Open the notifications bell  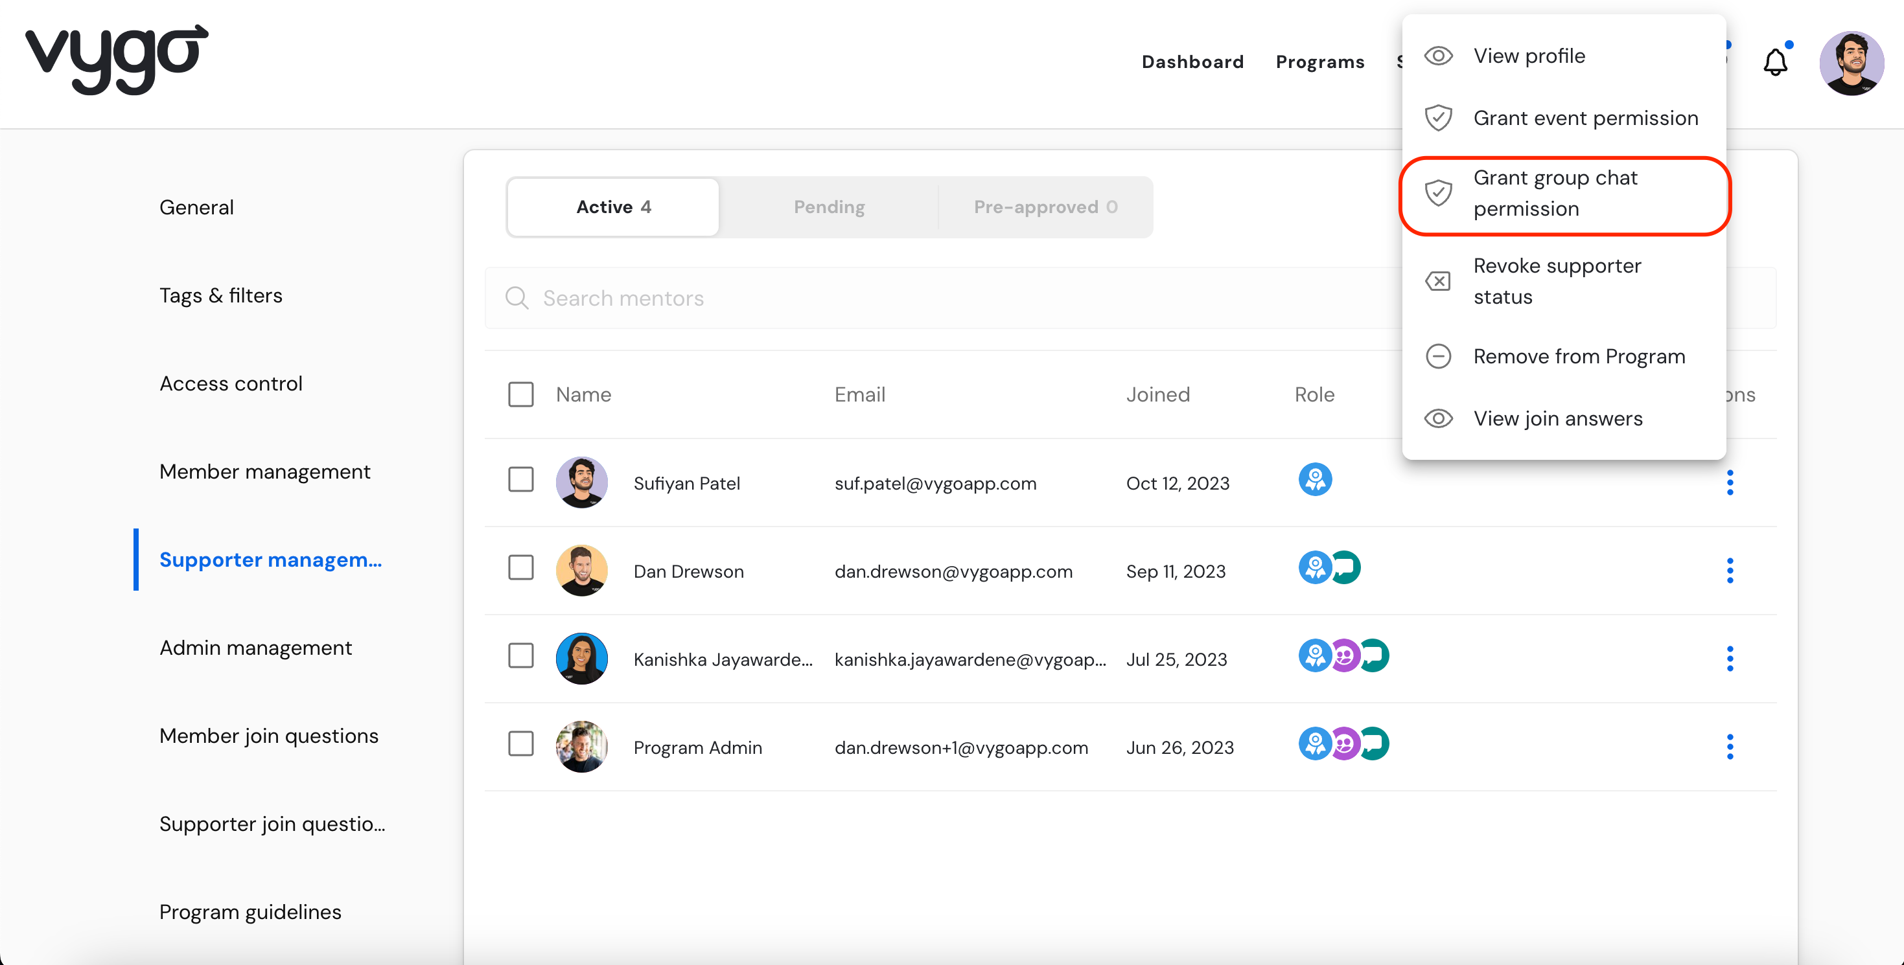[x=1774, y=62]
